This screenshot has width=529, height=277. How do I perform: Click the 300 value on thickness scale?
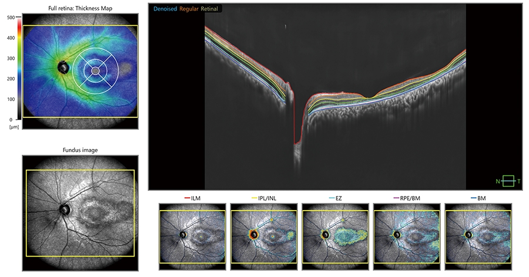pos(11,58)
